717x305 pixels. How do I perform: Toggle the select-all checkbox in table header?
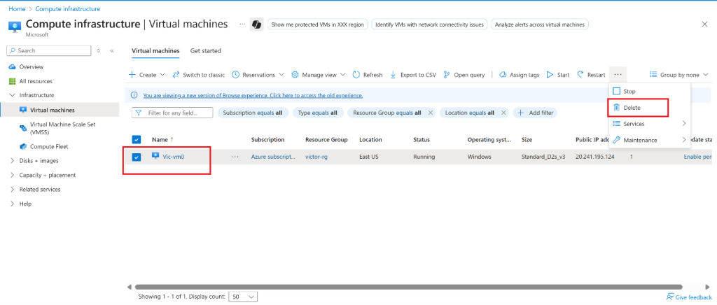point(137,140)
